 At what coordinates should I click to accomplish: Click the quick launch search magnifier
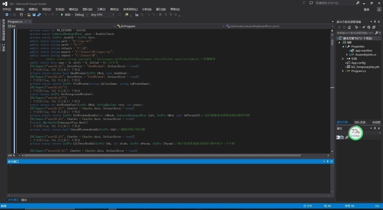click(358, 3)
